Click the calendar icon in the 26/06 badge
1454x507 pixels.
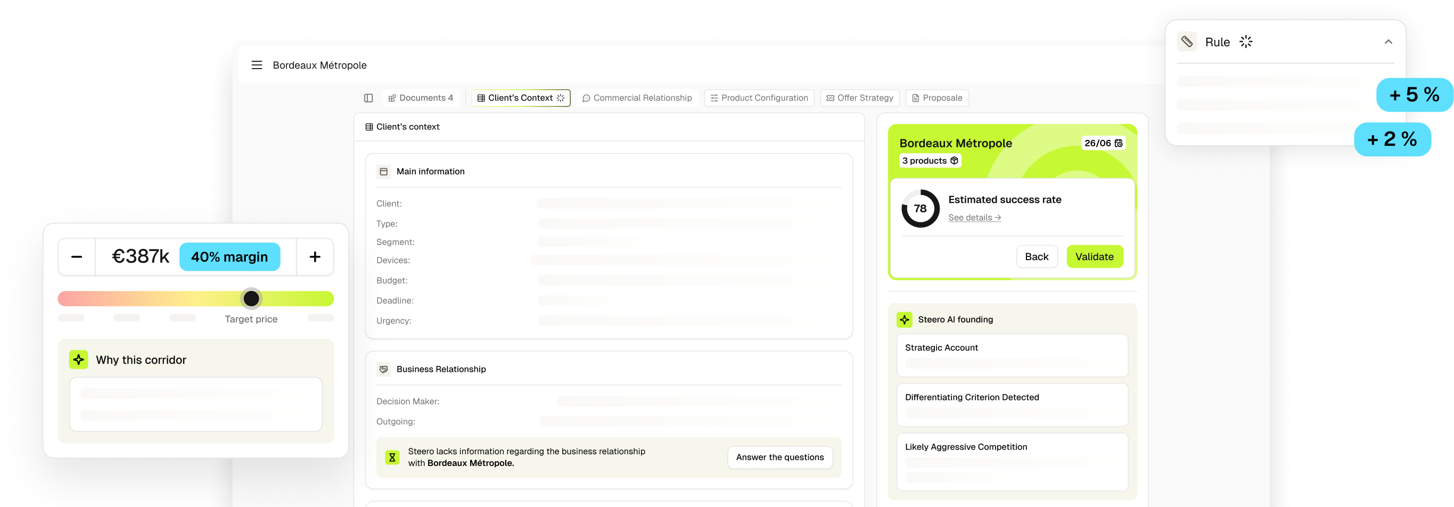pyautogui.click(x=1118, y=143)
